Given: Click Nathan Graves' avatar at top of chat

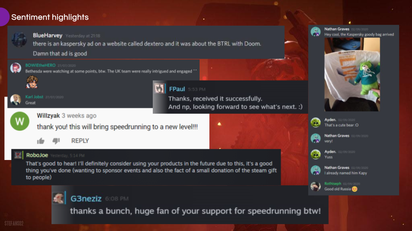Looking at the screenshot, I should (x=315, y=32).
